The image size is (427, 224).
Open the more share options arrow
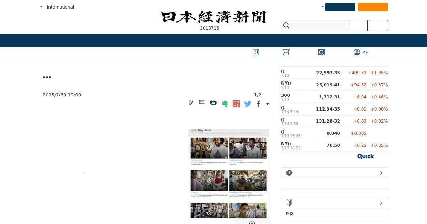(268, 104)
